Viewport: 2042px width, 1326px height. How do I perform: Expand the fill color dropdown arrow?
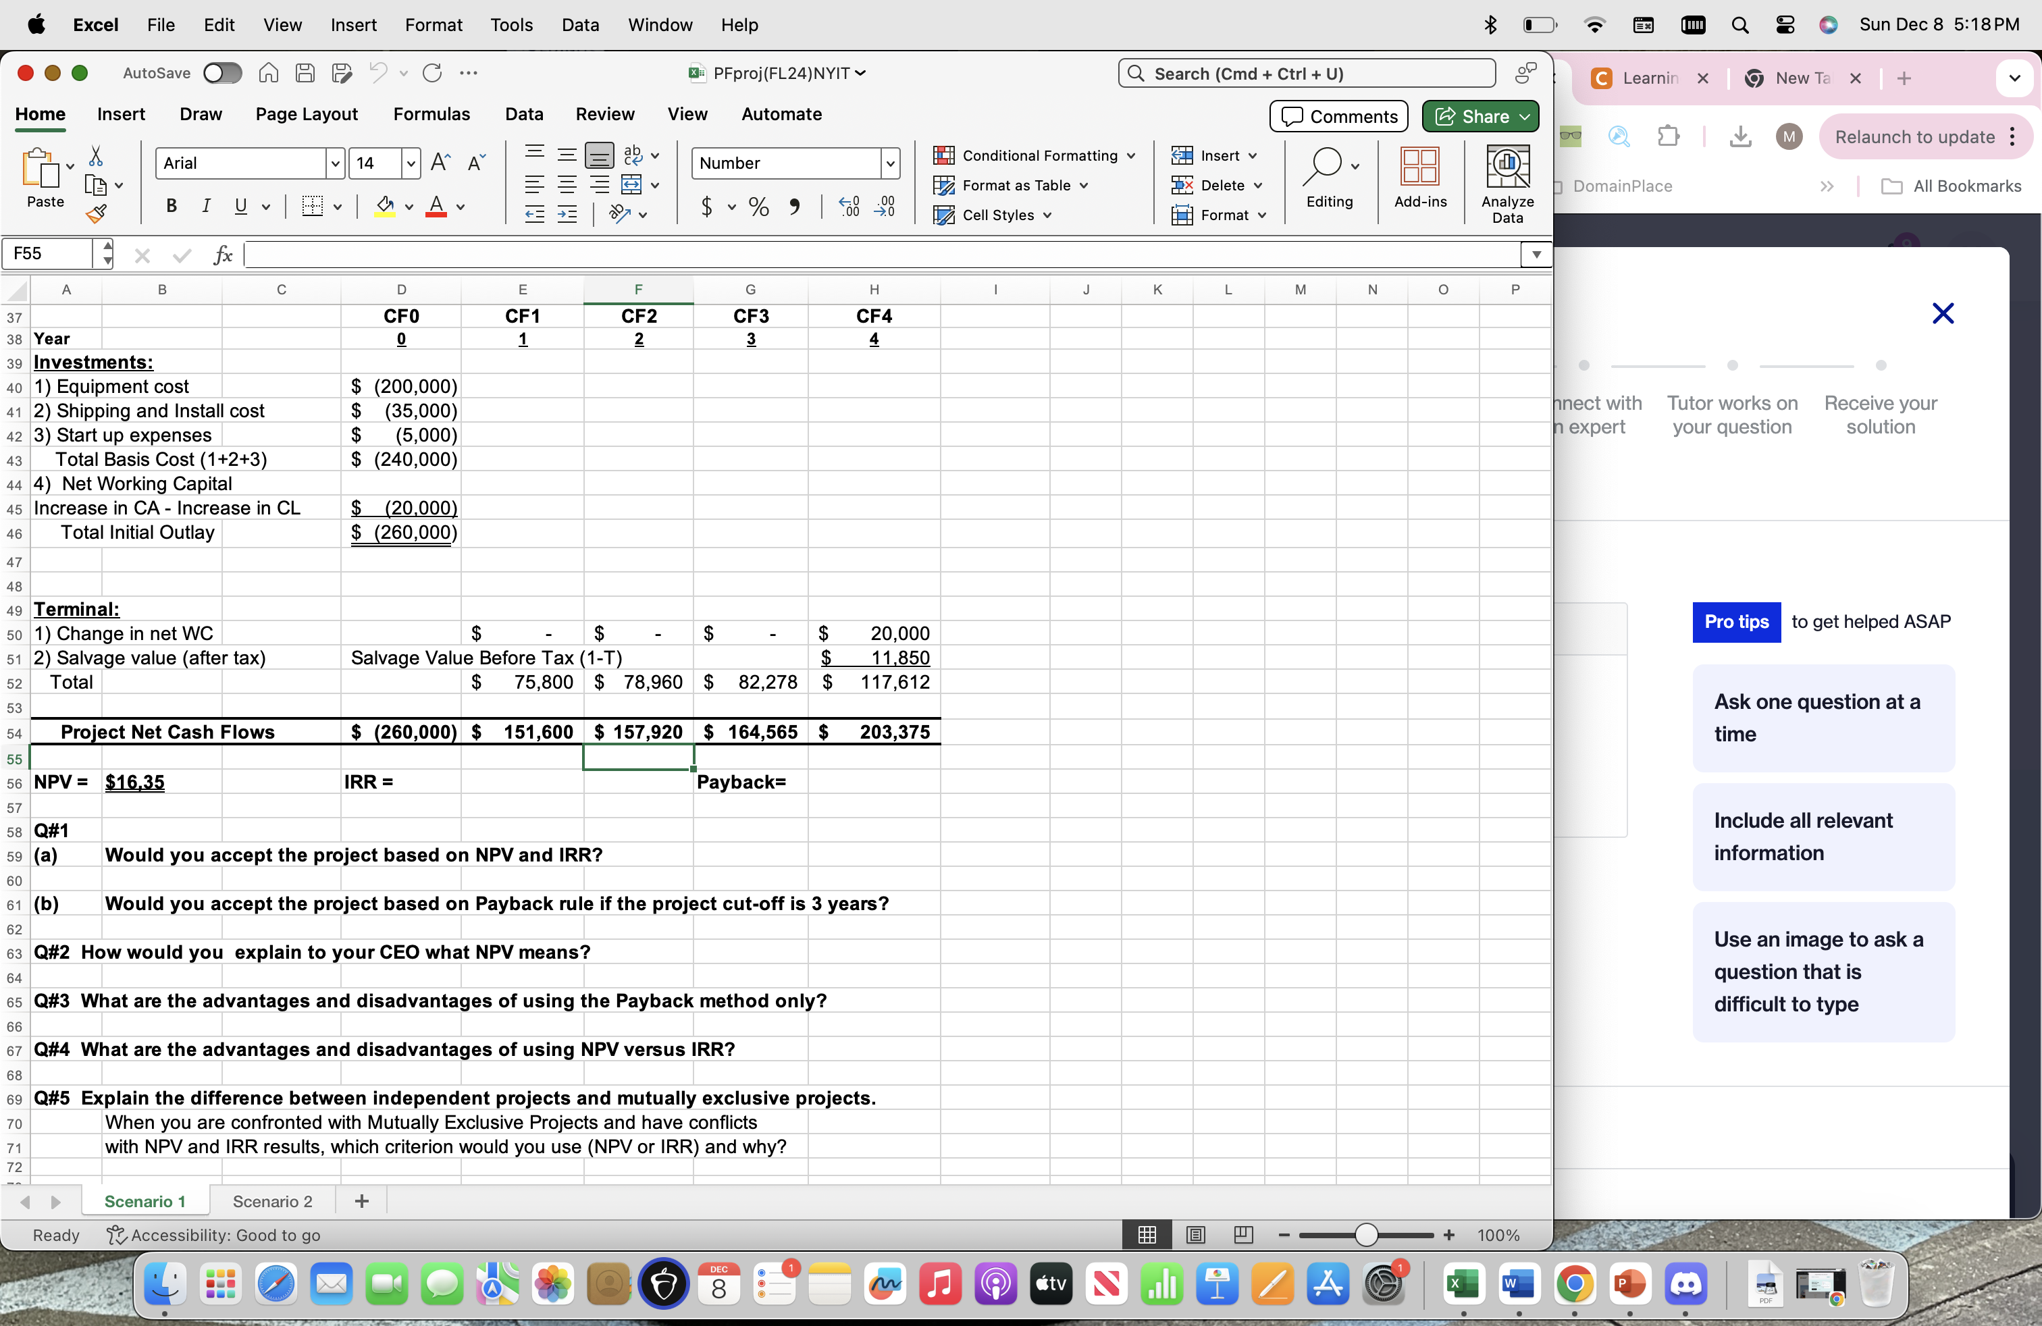pos(409,207)
